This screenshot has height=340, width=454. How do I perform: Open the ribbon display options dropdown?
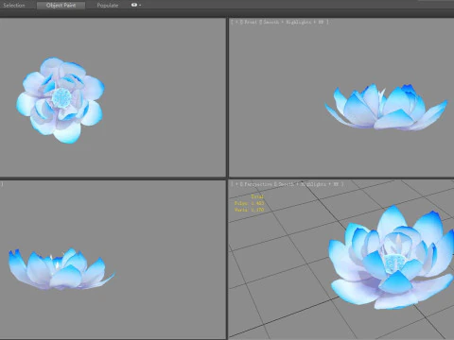pos(136,5)
